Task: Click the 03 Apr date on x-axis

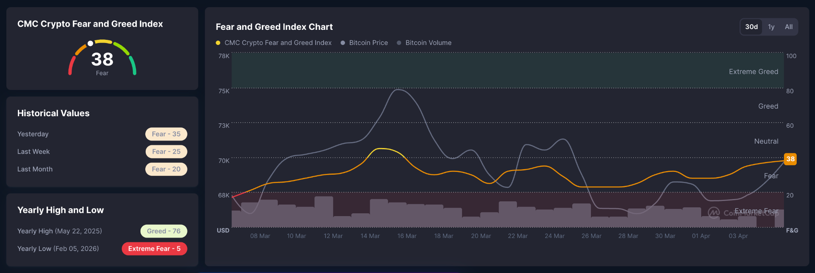Action: click(x=738, y=236)
